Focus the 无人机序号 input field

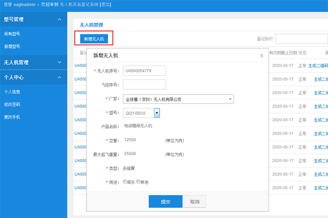[x=144, y=71]
